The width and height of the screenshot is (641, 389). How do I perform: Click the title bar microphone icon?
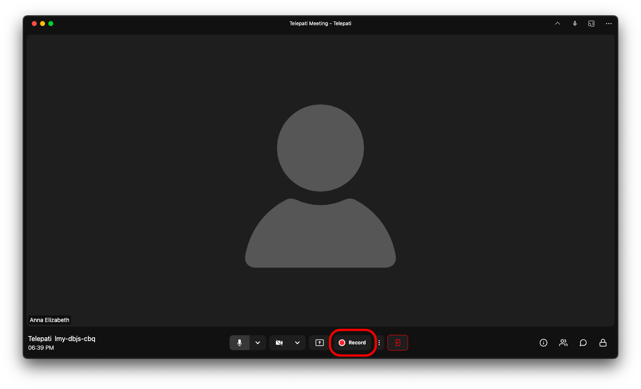click(x=575, y=24)
